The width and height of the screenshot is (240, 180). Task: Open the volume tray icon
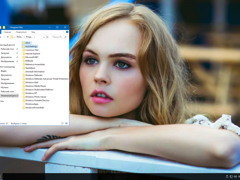[235, 177]
